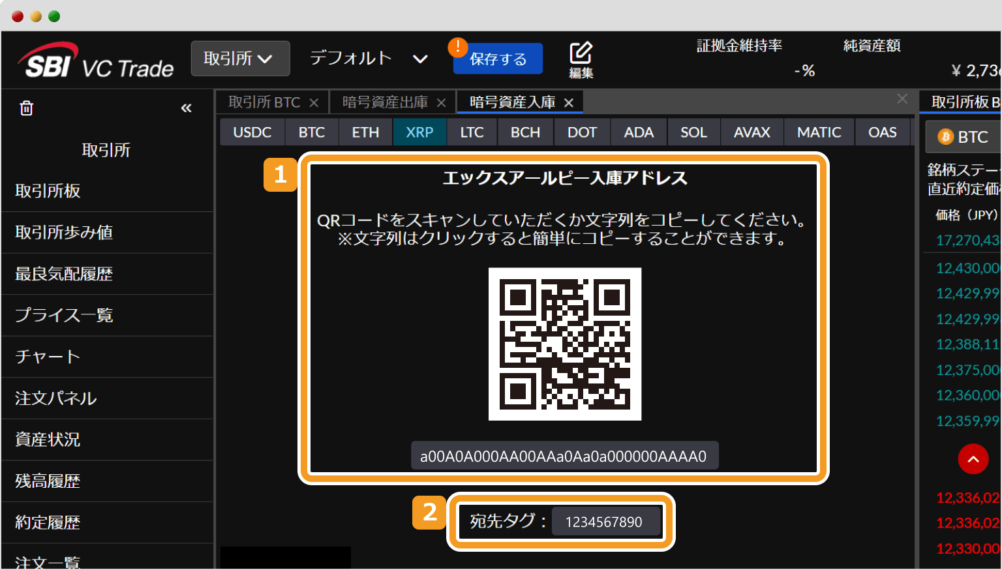Click the 12,359,99 ask price

tap(967, 421)
